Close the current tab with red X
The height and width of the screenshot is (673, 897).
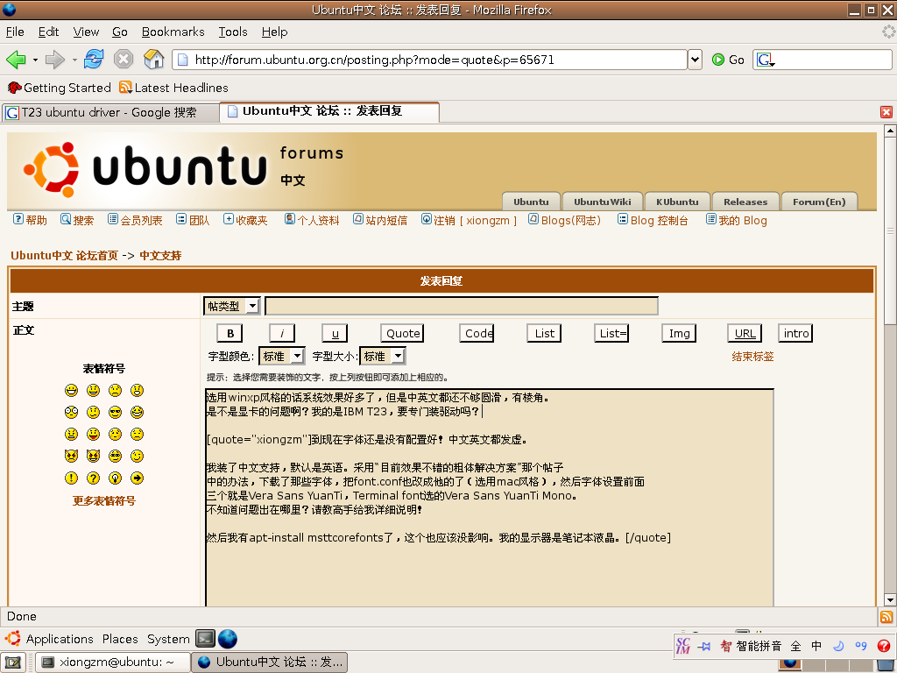[x=886, y=112]
